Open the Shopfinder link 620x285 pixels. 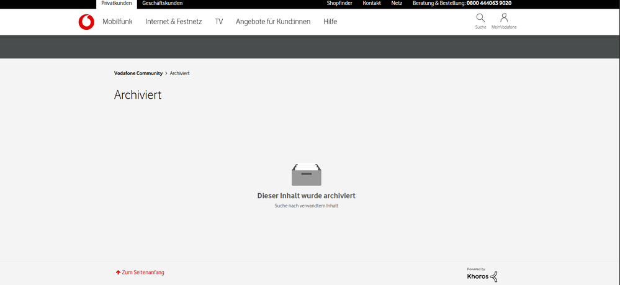(339, 3)
